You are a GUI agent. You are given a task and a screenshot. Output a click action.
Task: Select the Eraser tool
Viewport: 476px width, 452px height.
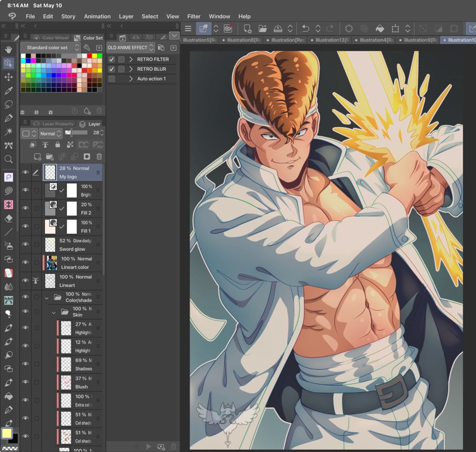point(9,218)
